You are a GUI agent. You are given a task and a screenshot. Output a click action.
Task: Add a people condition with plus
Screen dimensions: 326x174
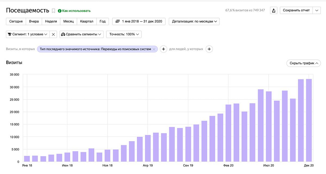tap(209, 49)
